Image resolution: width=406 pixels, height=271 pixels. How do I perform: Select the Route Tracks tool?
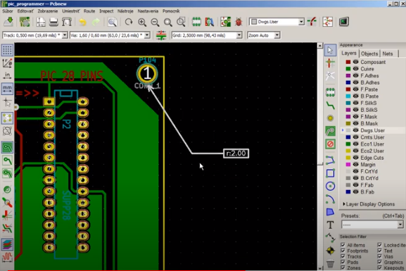coord(330,105)
